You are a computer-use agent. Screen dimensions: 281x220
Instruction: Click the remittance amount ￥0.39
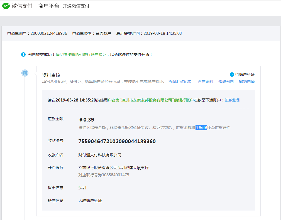(86, 120)
